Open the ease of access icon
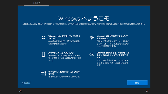The height and width of the screenshot is (94, 168). coord(20,91)
